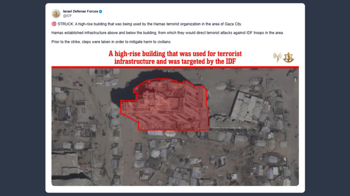
Task: Click the IDF sword emblem in image header
Action: [289, 57]
